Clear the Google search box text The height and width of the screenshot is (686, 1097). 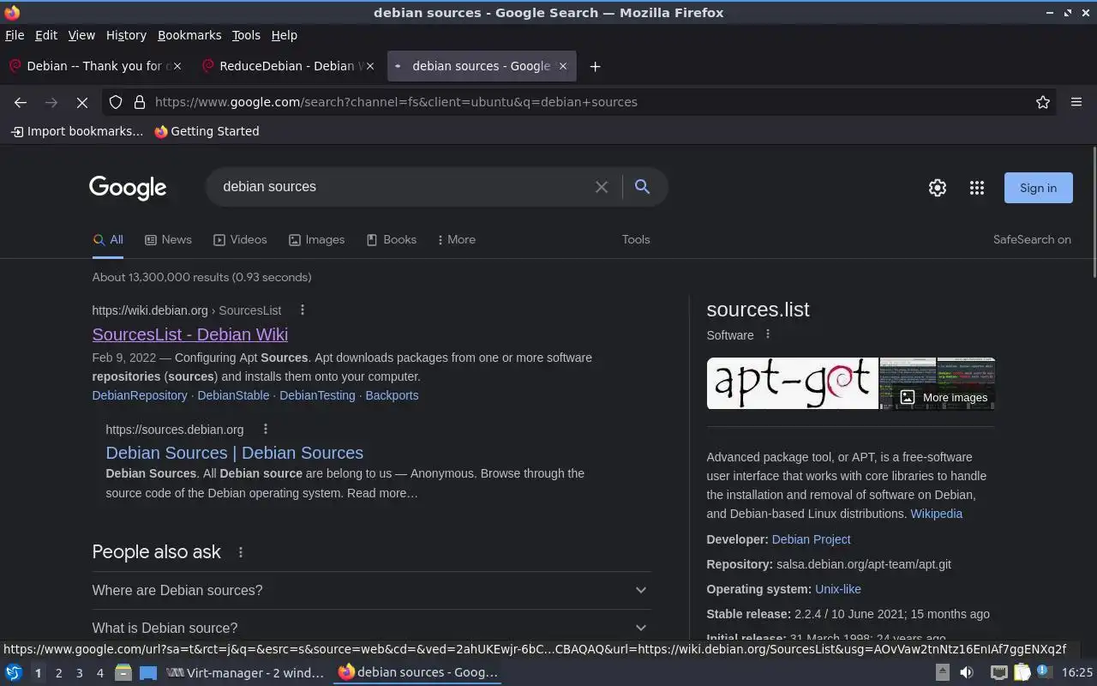[602, 187]
